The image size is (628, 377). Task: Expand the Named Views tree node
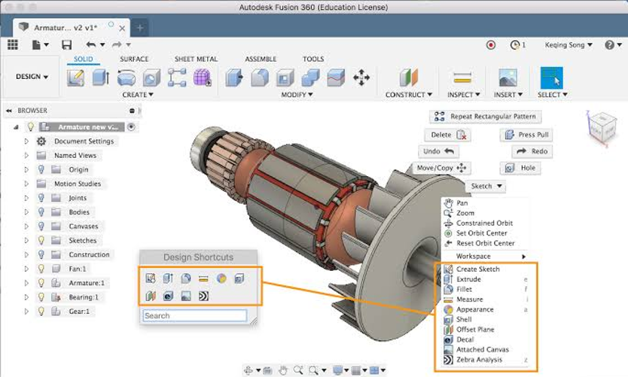(x=26, y=155)
